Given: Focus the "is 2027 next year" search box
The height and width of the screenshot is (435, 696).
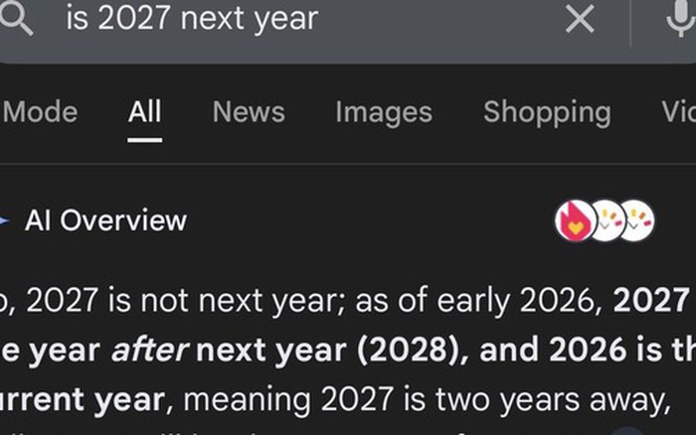Looking at the screenshot, I should point(298,18).
